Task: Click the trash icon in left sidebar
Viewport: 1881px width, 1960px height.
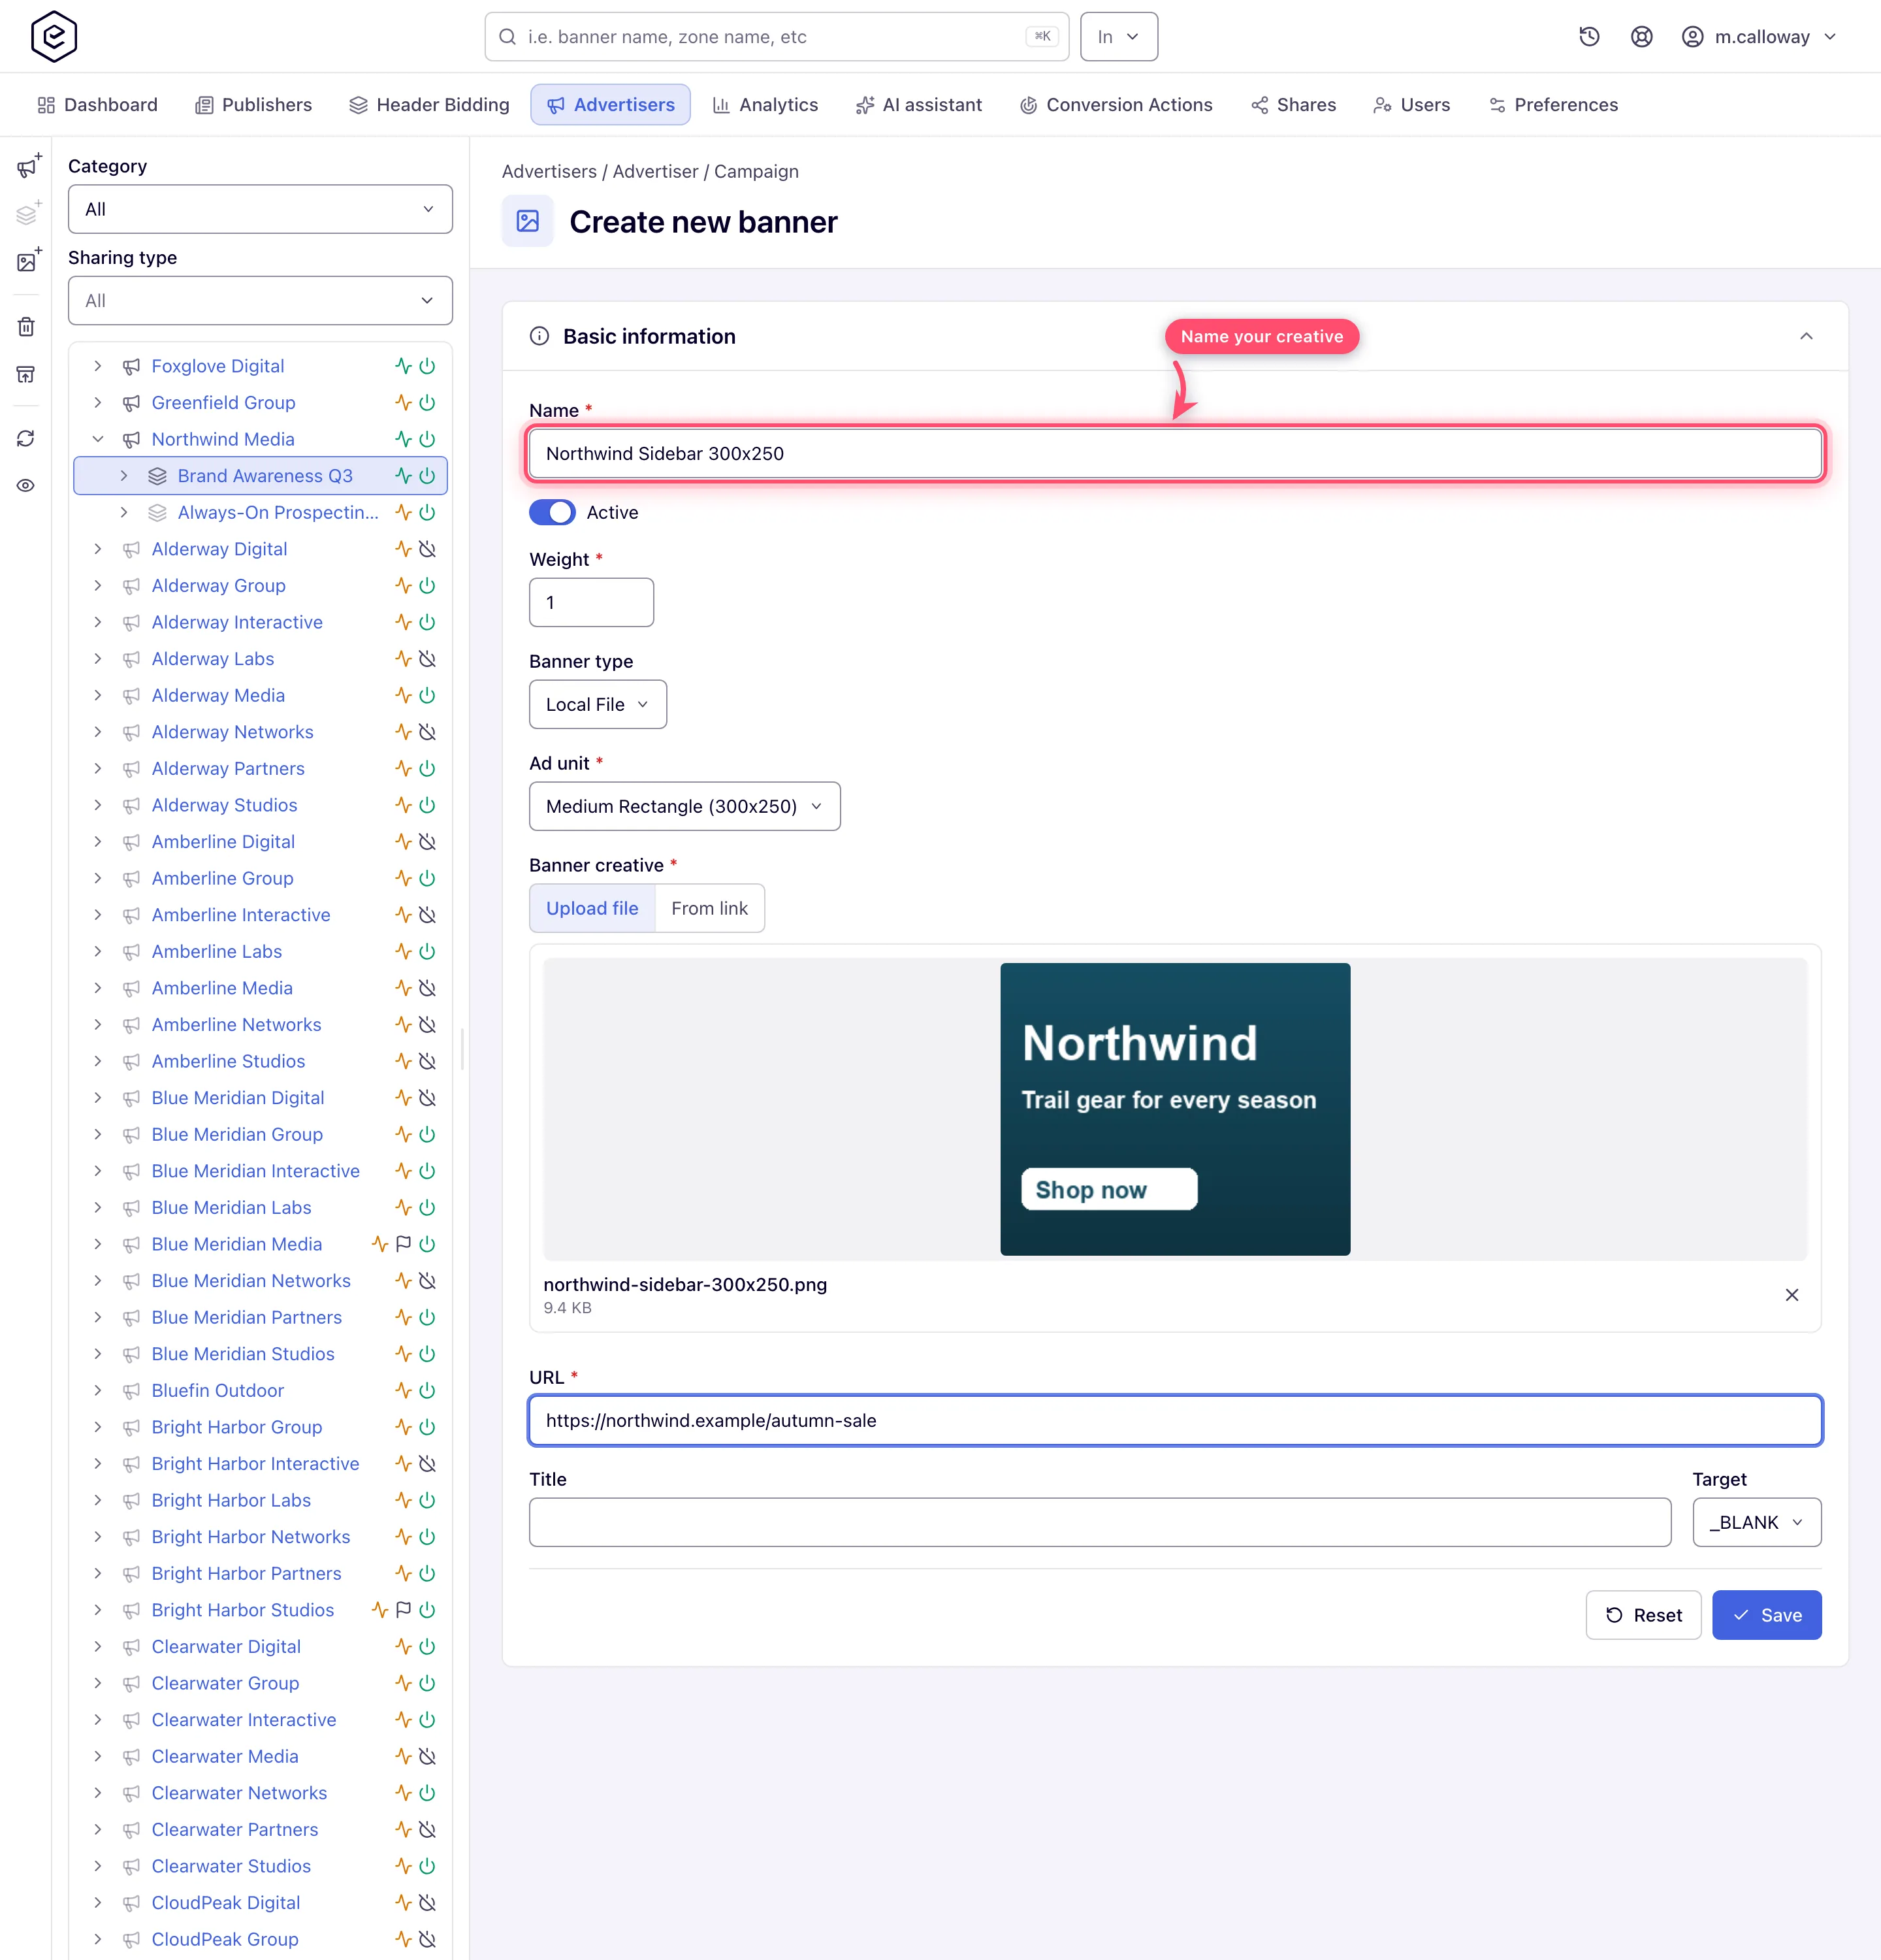Action: coord(26,327)
